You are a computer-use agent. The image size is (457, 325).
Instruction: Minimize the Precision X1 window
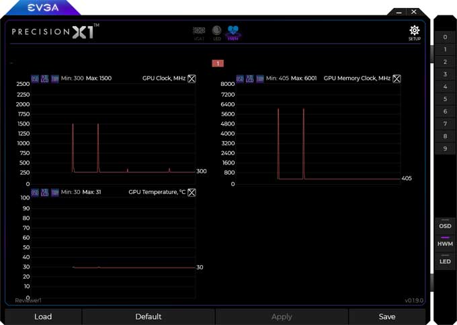(399, 13)
